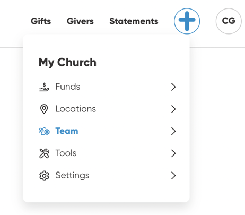Click the Tools wrench icon
This screenshot has height=215, width=245.
point(44,153)
